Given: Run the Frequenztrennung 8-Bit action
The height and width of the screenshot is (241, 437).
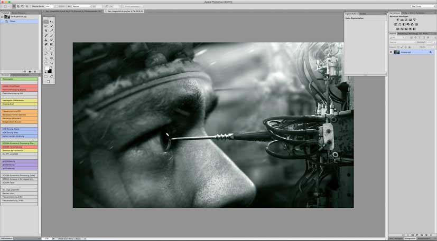Looking at the screenshot, I should [19, 197].
